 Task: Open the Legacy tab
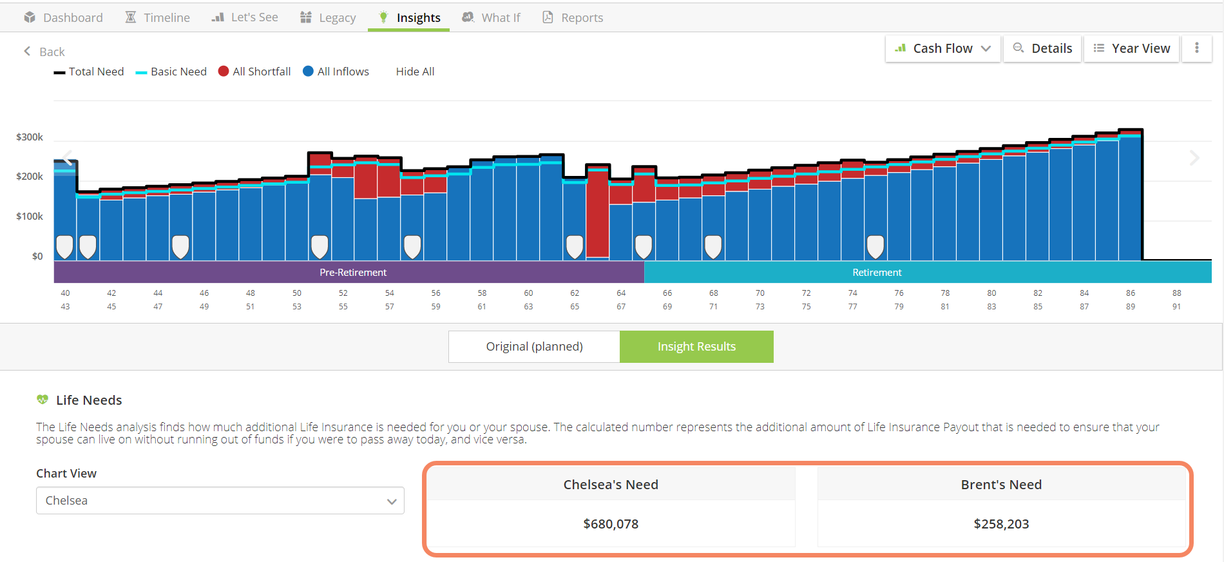328,17
